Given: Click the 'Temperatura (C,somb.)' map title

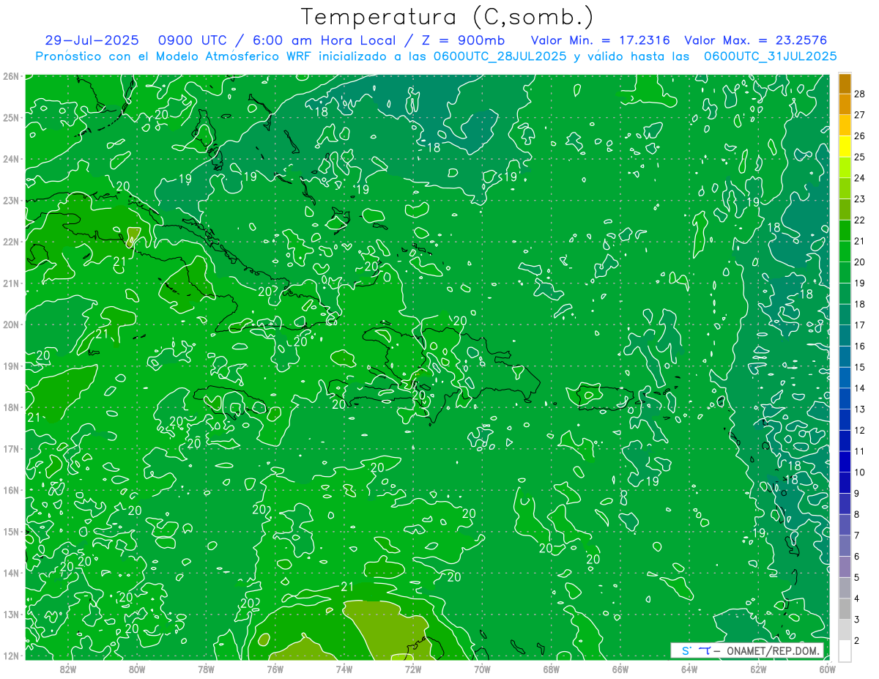Looking at the screenshot, I should tap(447, 17).
